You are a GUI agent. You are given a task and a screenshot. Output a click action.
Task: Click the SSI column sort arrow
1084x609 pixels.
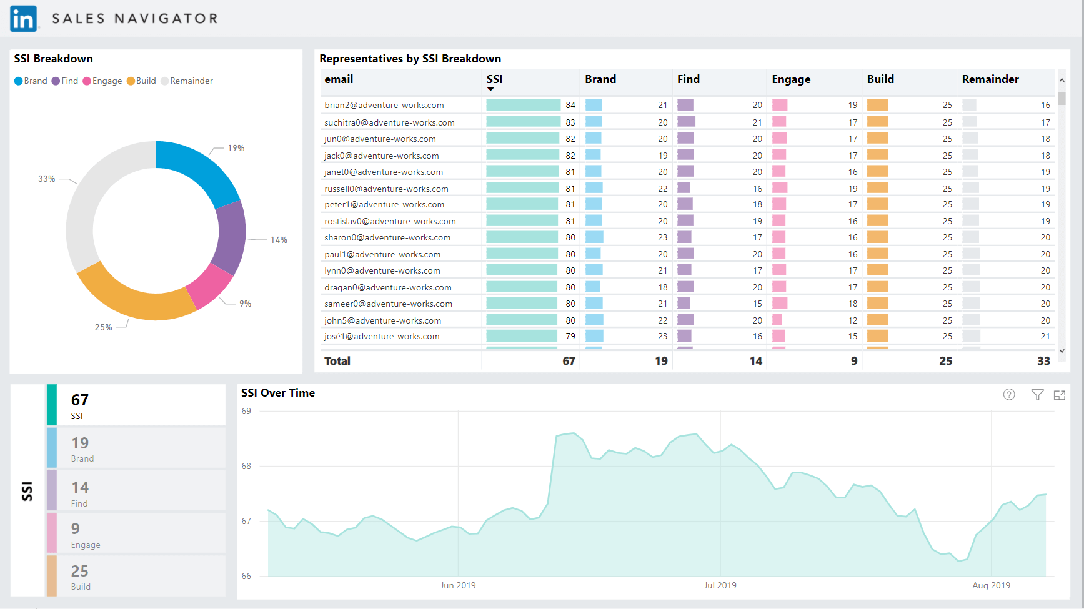491,89
